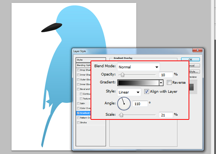Select Blending Options in the list
216x154 pixels.
tap(83, 65)
